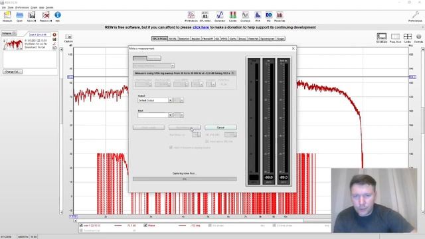Click the horizontal graph scrollbar below plot

click(202, 220)
